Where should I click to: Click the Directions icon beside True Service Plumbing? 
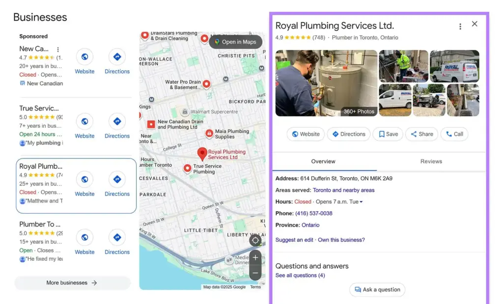[117, 121]
